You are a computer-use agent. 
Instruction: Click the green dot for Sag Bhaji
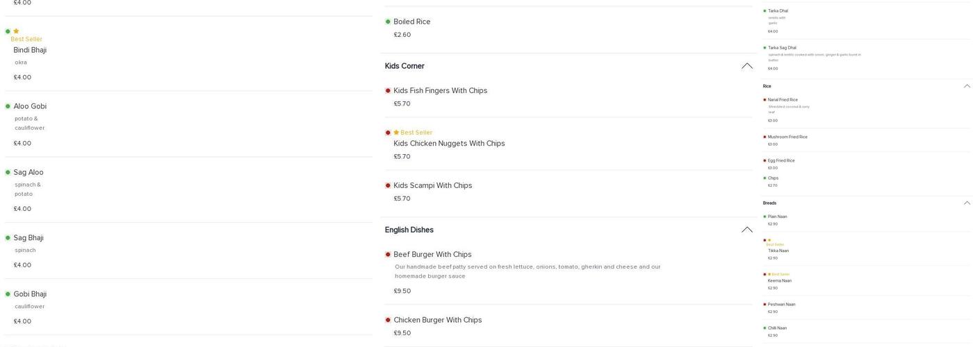(x=8, y=238)
